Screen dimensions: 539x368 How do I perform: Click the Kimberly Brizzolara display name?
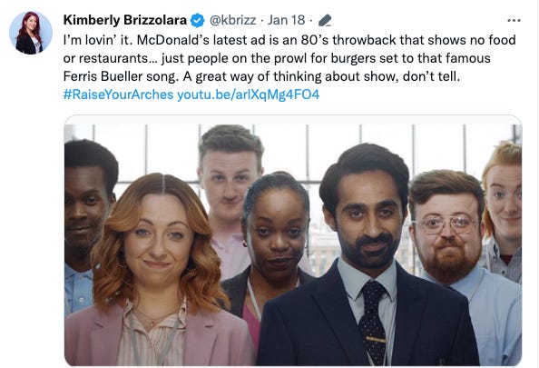(x=125, y=20)
